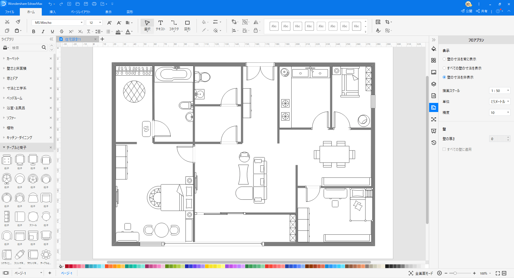Image resolution: width=514 pixels, height=278 pixels.
Task: Start presentation play button
Action: pos(439,273)
